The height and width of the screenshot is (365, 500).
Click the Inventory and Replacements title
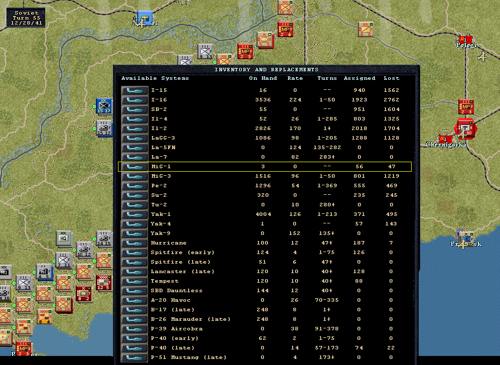(266, 69)
